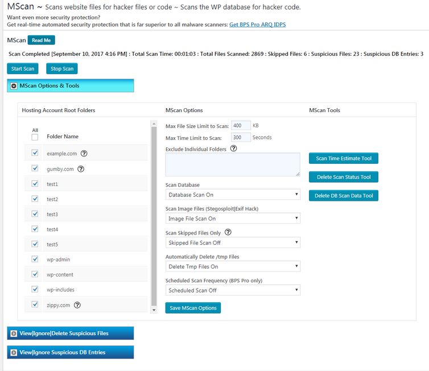Image resolution: width=429 pixels, height=371 pixels.
Task: Click the Max File Size Limit field
Action: (x=241, y=125)
